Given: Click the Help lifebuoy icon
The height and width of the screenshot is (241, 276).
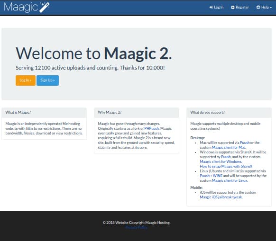Looking at the screenshot, I should coord(258,7).
